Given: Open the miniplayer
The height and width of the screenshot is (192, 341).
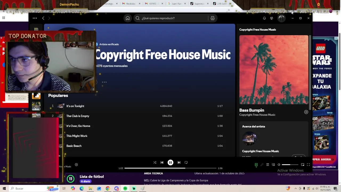Looking at the screenshot, I should pos(303,165).
